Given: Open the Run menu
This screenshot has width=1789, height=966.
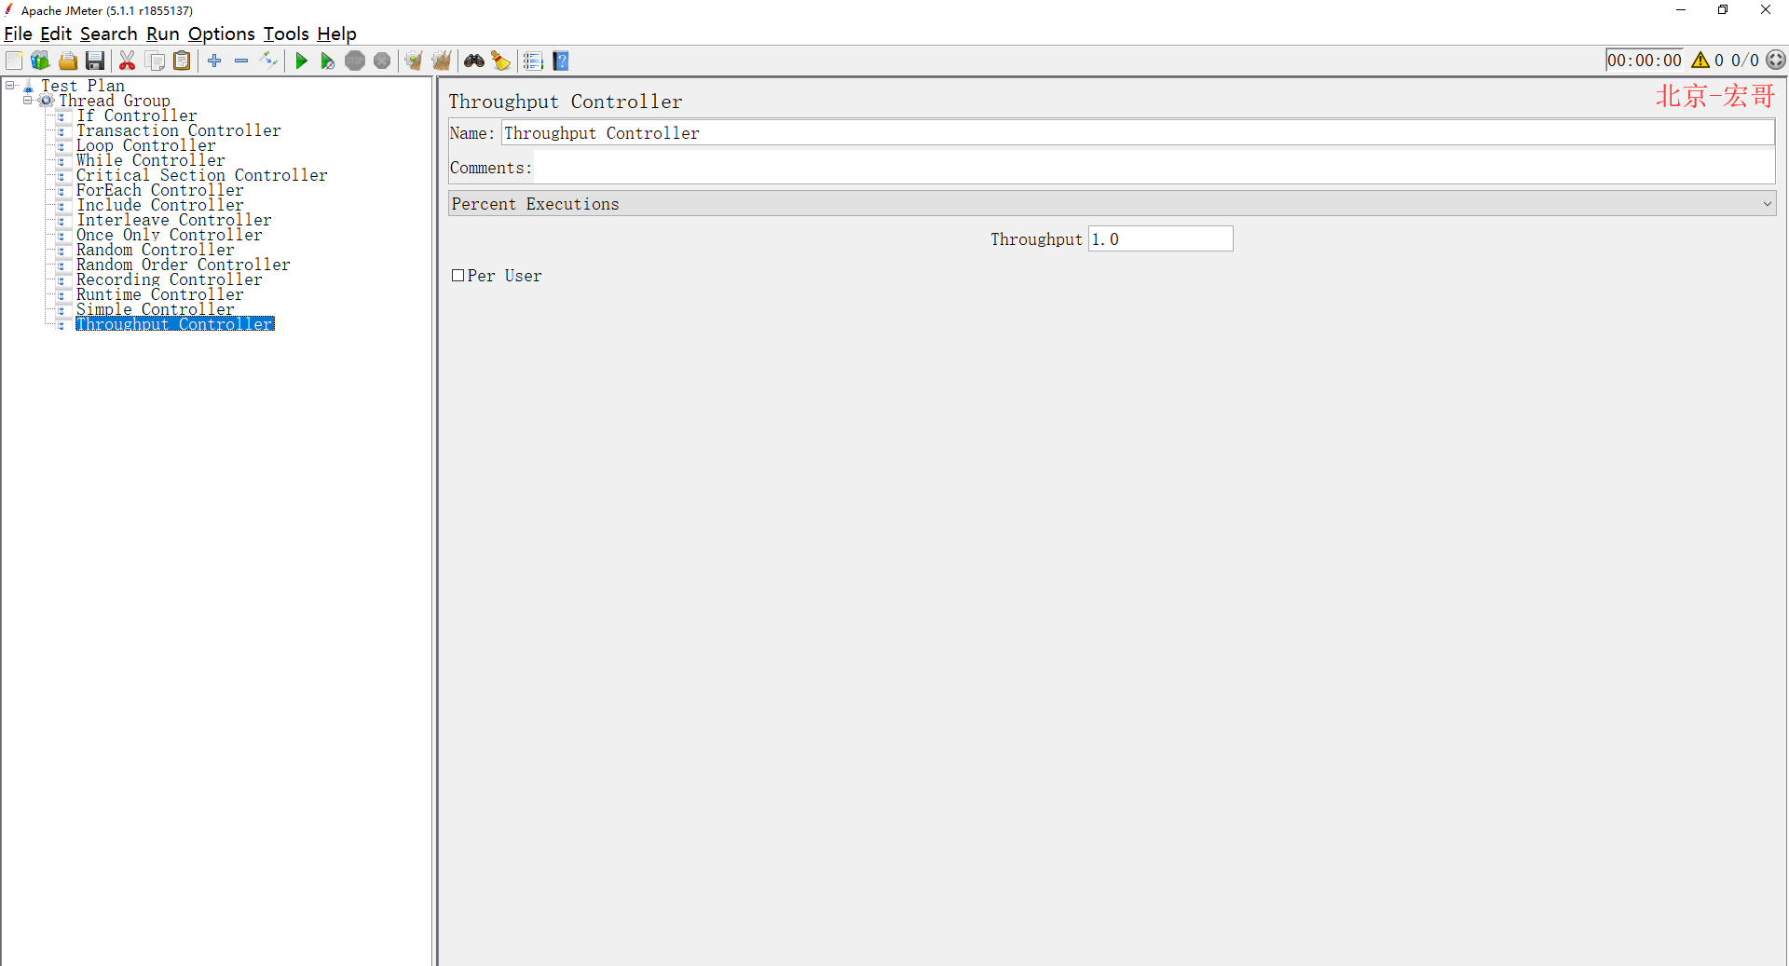Looking at the screenshot, I should pyautogui.click(x=163, y=34).
